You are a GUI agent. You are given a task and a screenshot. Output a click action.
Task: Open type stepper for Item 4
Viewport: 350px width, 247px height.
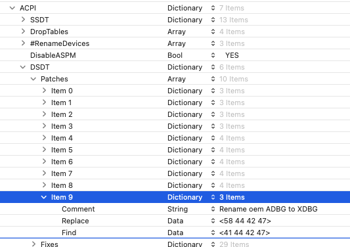tap(213, 138)
